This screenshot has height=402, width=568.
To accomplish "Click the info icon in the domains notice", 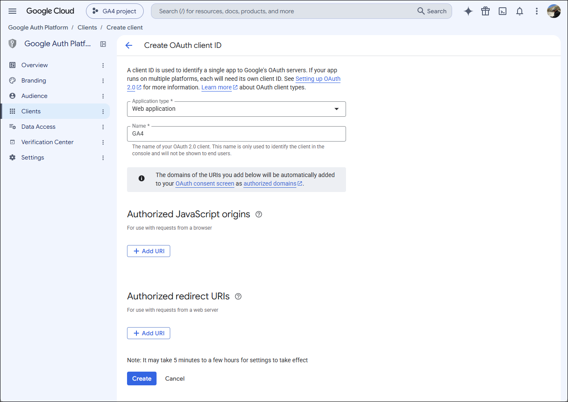I will (142, 178).
